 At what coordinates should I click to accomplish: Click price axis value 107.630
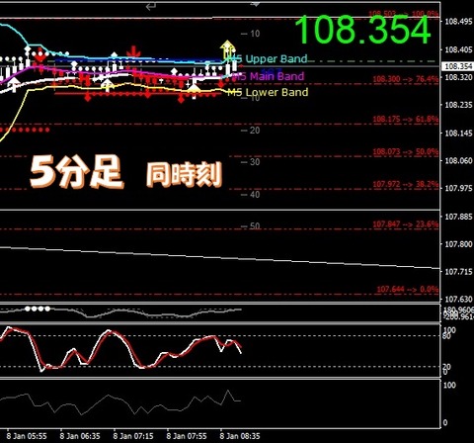click(x=458, y=300)
